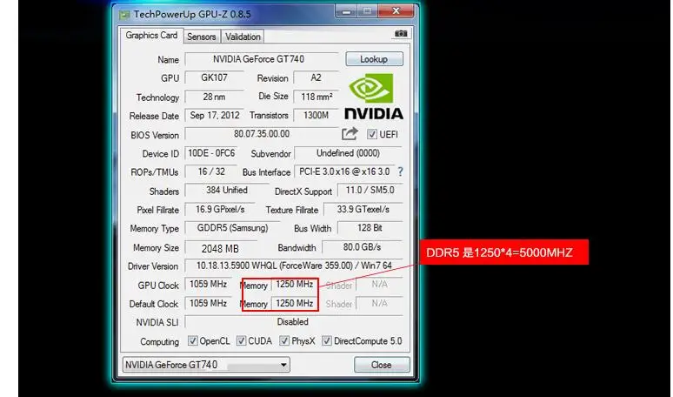Click the Transistors field 1300M
The height and width of the screenshot is (397, 673).
[317, 115]
